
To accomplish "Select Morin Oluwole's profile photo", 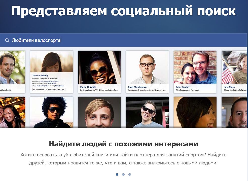I will [99, 67].
